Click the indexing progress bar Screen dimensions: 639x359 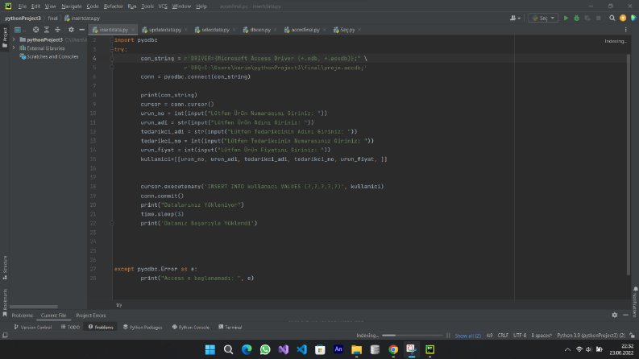(x=413, y=336)
